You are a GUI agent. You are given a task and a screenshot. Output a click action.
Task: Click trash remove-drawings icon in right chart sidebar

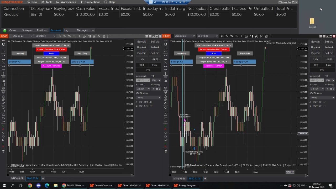click(x=165, y=151)
